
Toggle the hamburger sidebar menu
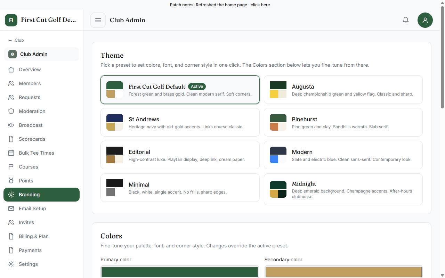click(x=98, y=20)
